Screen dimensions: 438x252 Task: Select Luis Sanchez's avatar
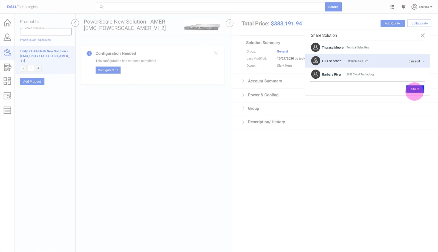pos(316,61)
